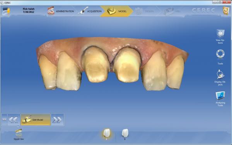Open the Mill phase tab

(x=172, y=11)
